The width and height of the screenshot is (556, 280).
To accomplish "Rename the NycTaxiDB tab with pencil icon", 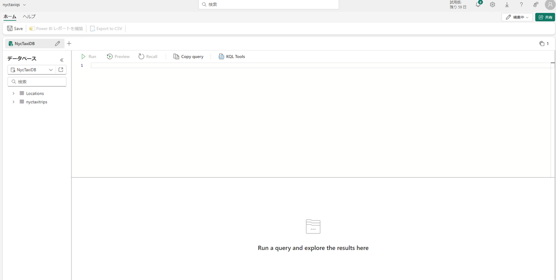I will coord(57,44).
